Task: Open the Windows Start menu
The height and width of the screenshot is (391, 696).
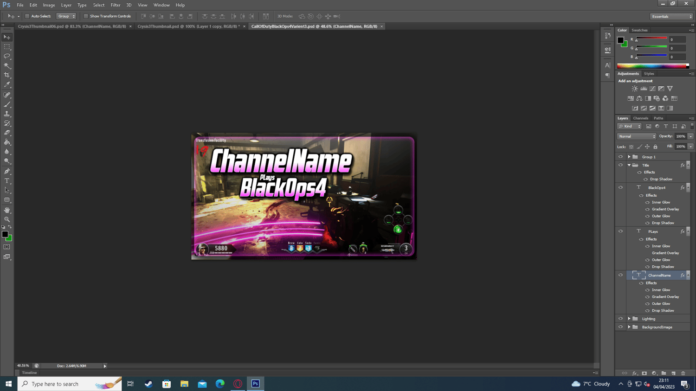Action: (8, 384)
